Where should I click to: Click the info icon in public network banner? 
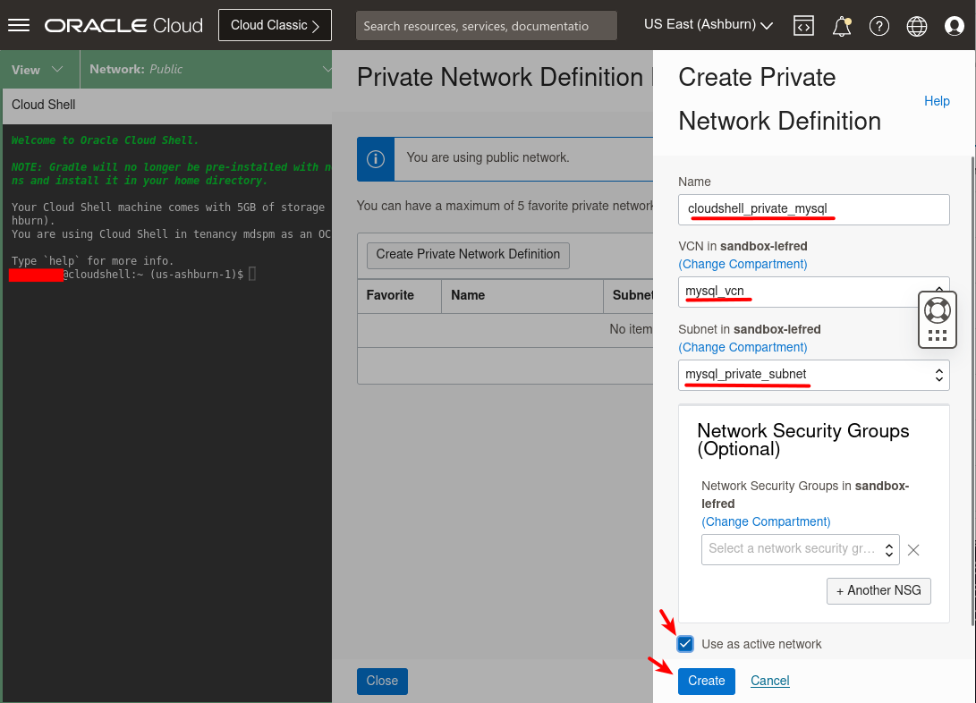click(x=375, y=158)
